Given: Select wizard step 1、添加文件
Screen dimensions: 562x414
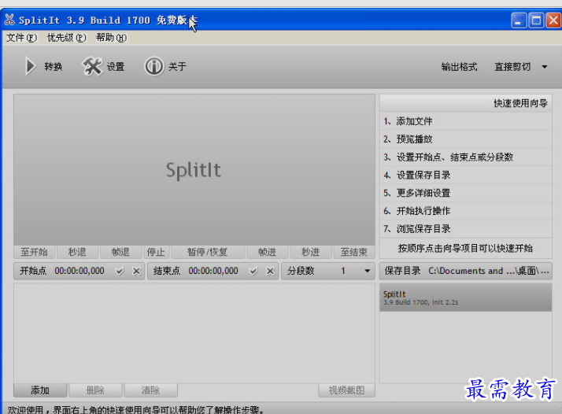Looking at the screenshot, I should click(x=466, y=121).
